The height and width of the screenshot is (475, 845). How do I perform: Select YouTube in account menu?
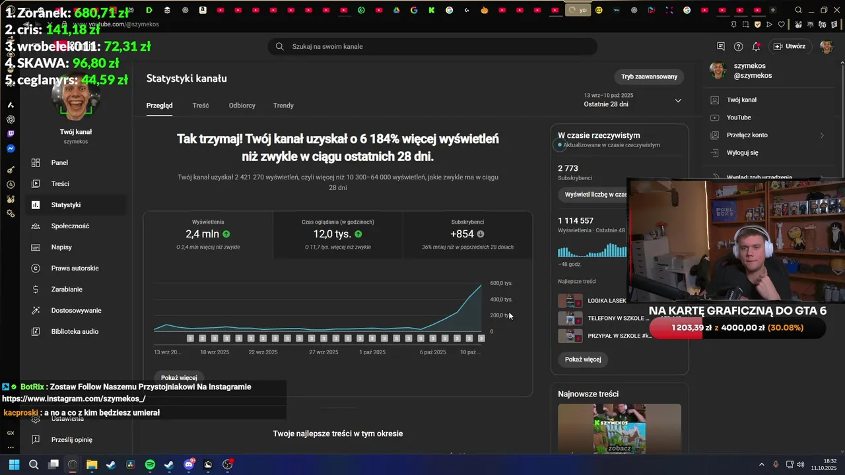coord(768,117)
